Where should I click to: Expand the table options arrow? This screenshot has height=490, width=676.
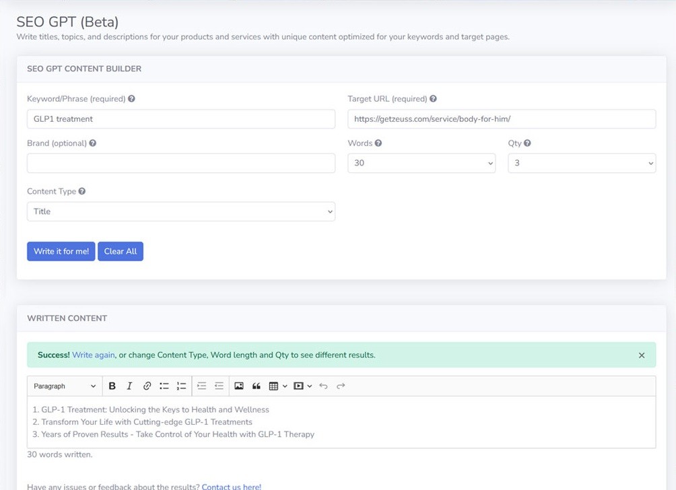coord(285,386)
